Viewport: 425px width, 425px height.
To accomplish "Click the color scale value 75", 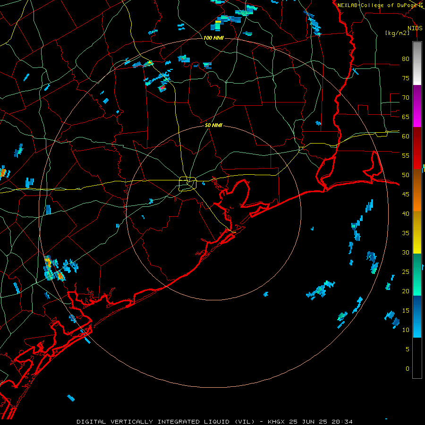I will (x=406, y=78).
